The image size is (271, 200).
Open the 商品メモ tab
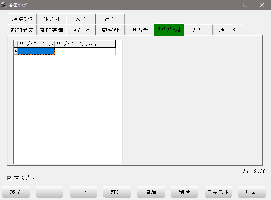click(x=81, y=30)
